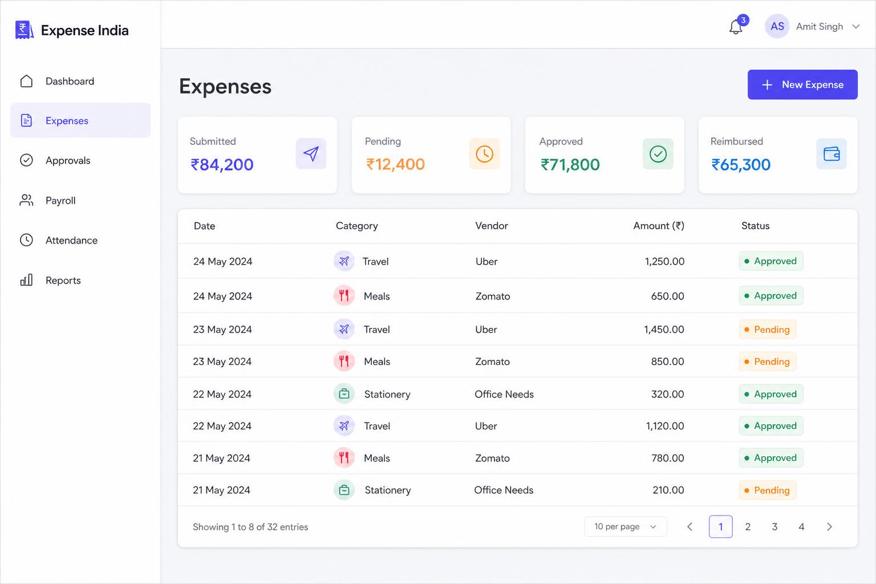
Task: Click the Reimbursed wallet icon
Action: pyautogui.click(x=832, y=154)
